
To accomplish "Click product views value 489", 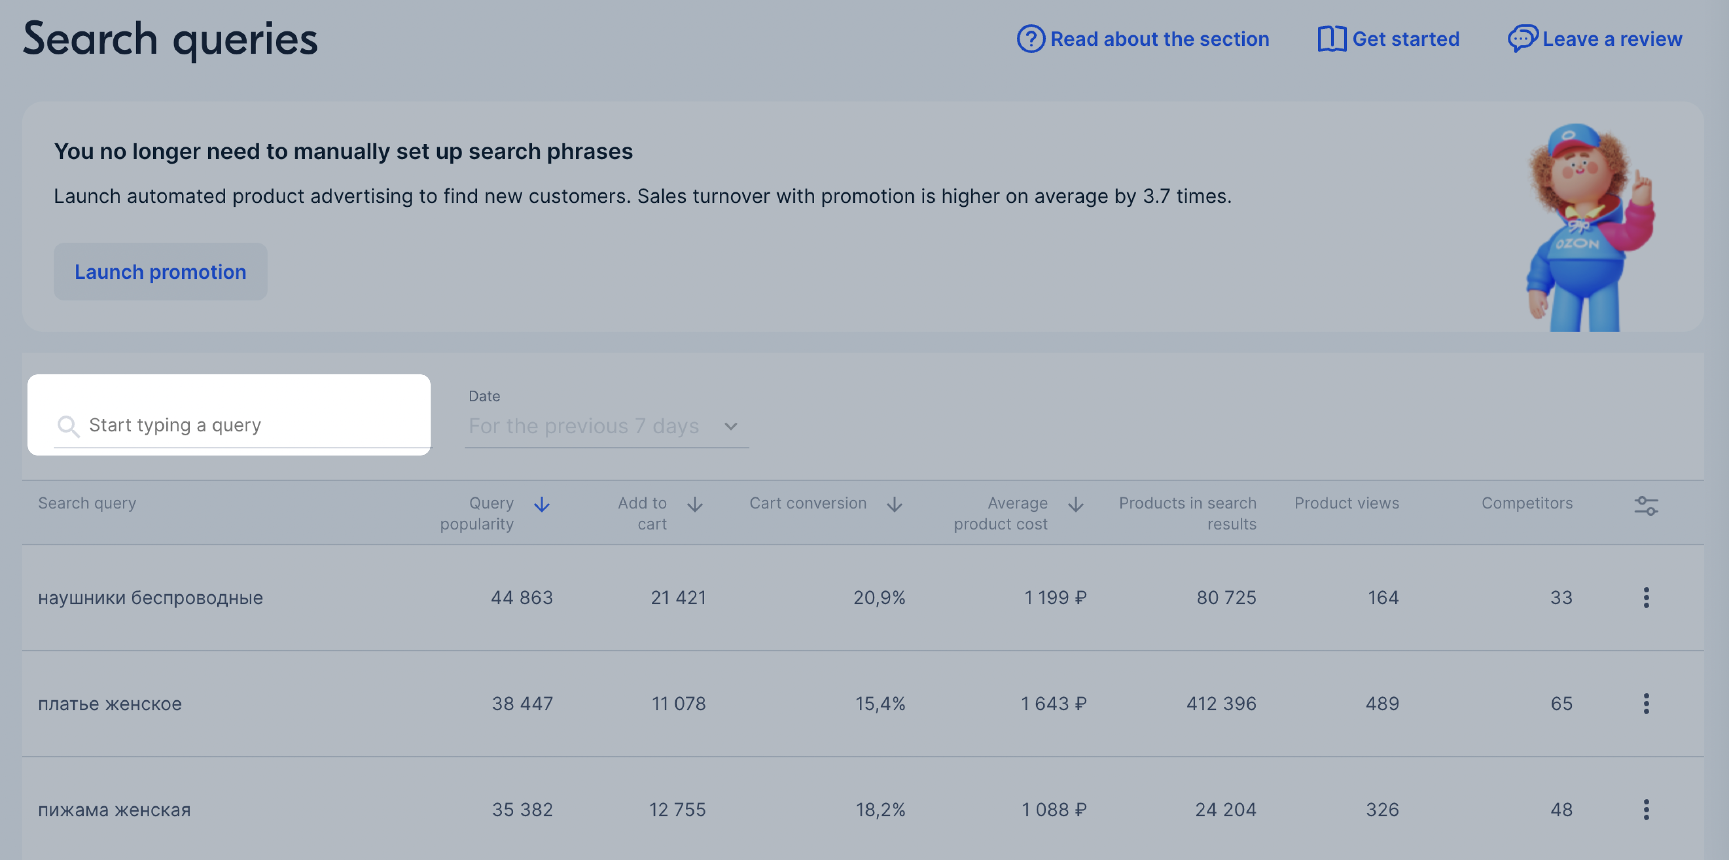I will 1382,703.
